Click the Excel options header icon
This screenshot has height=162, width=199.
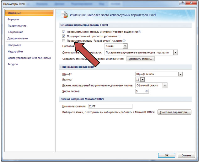[x=64, y=14]
